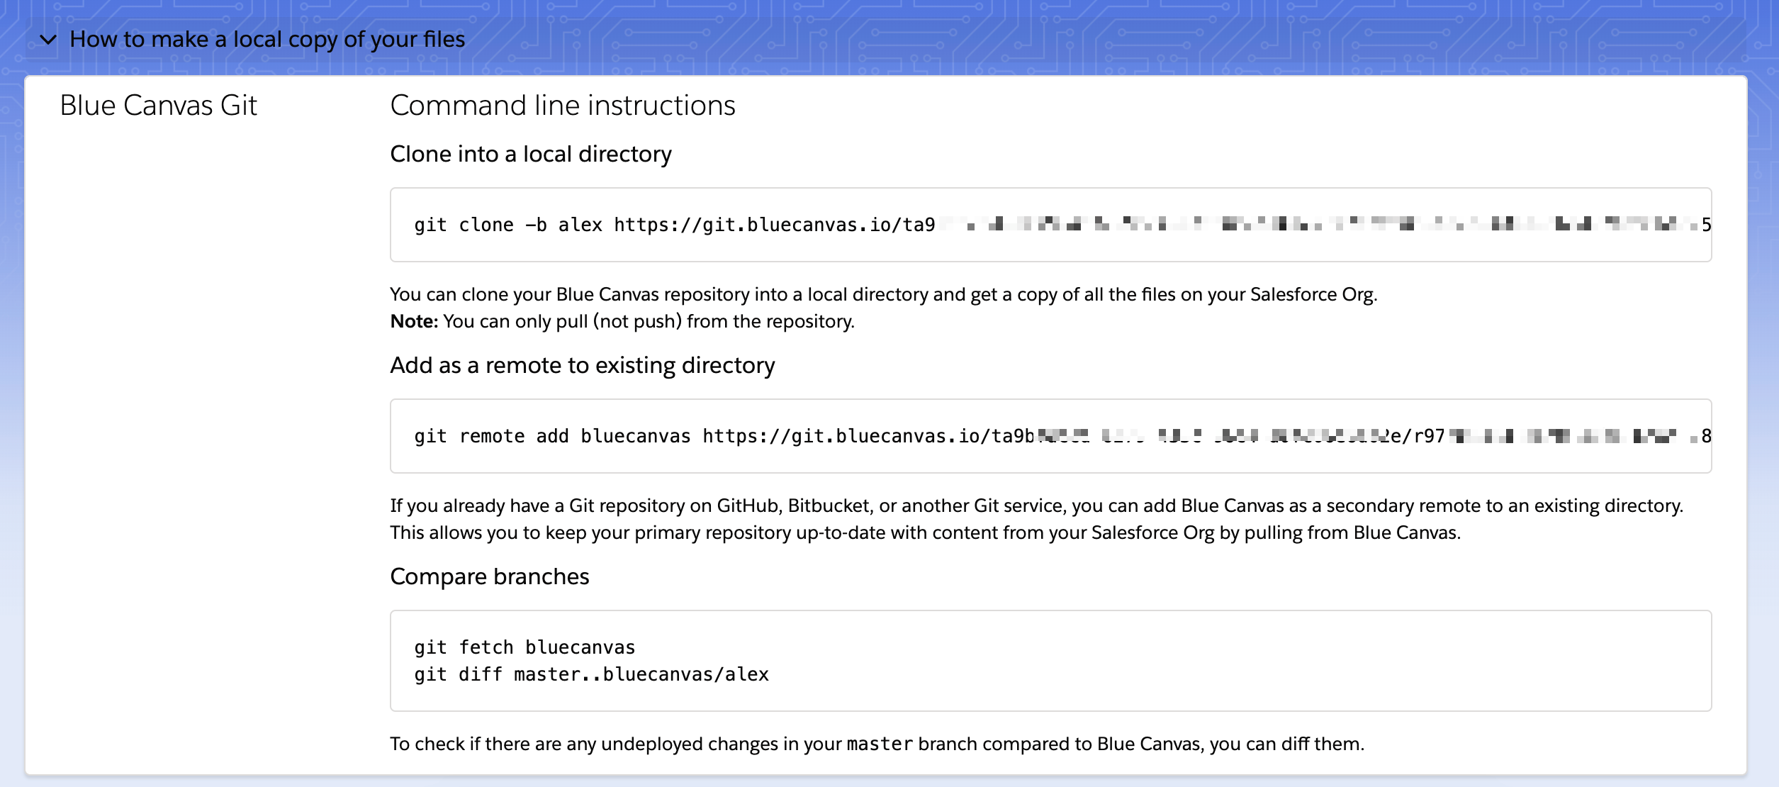Collapse the local copy section chevron
This screenshot has height=787, width=1779.
[x=48, y=40]
